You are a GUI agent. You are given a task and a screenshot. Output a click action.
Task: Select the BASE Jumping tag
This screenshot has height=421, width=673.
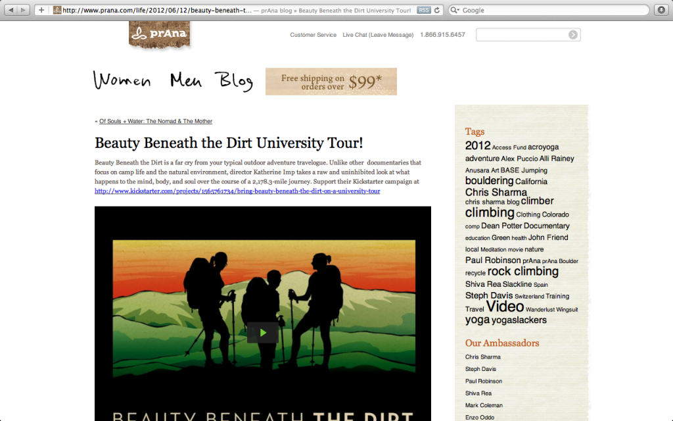[x=524, y=170]
